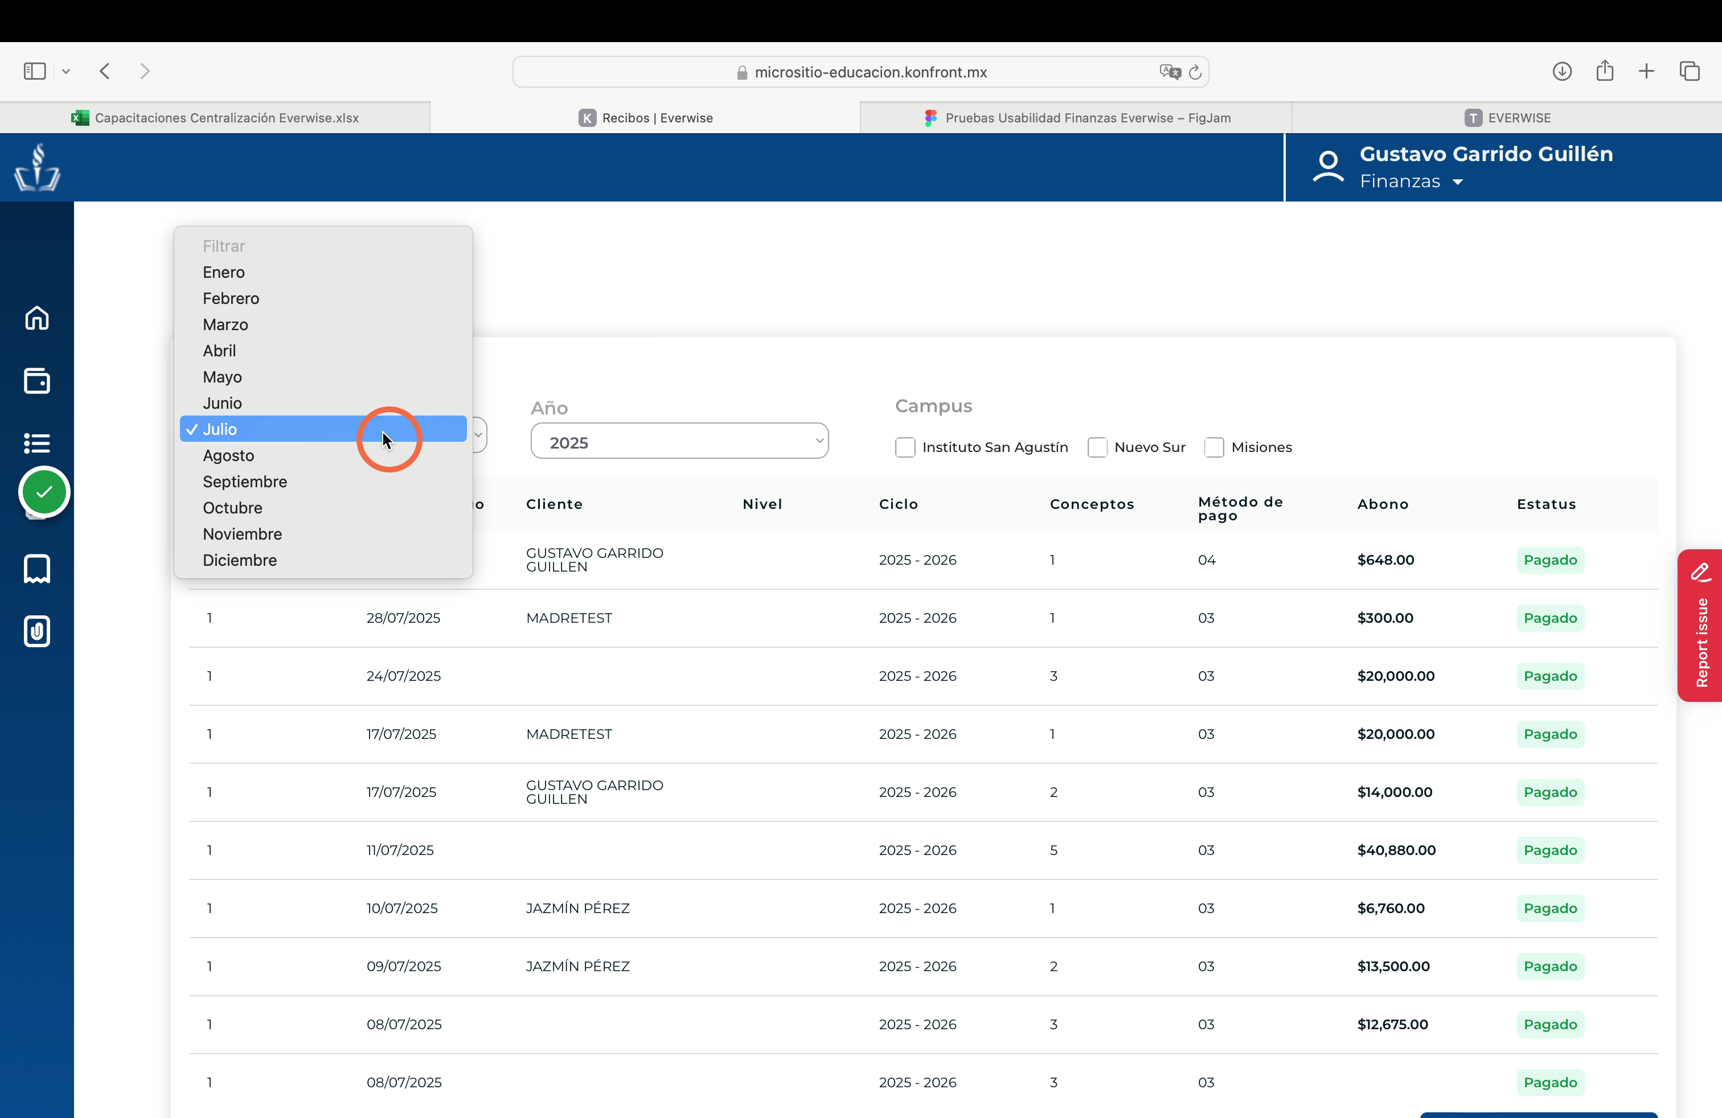The width and height of the screenshot is (1722, 1118).
Task: Check the Nuevo Sur checkbox
Action: (1097, 447)
